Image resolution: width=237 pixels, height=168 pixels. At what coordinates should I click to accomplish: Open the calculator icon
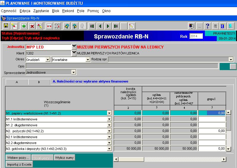215,26
